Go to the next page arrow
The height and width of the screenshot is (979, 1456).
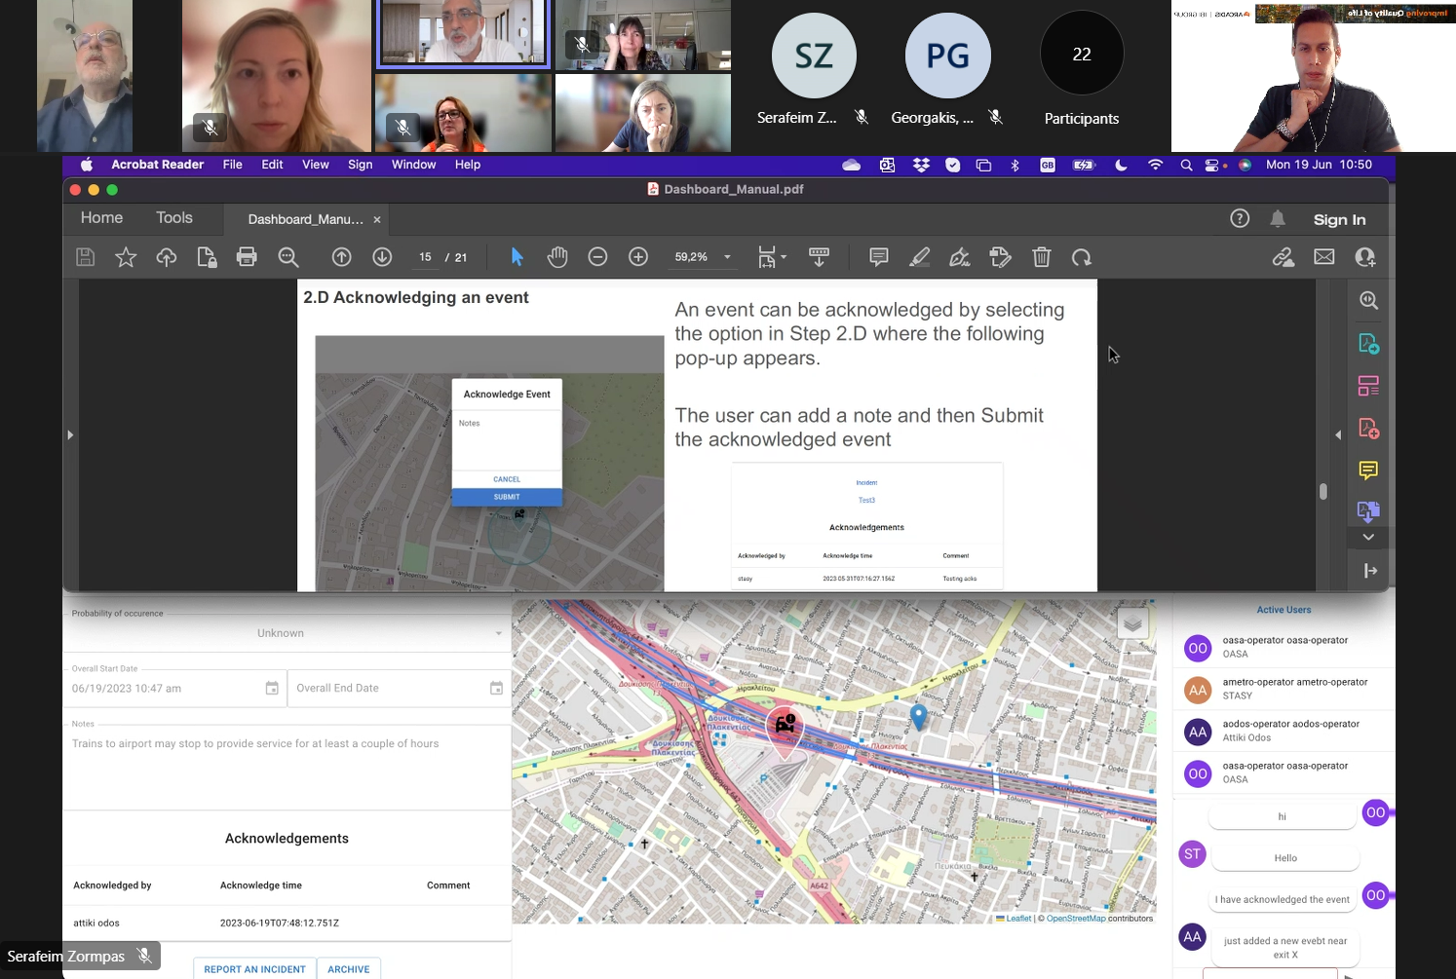pyautogui.click(x=382, y=257)
